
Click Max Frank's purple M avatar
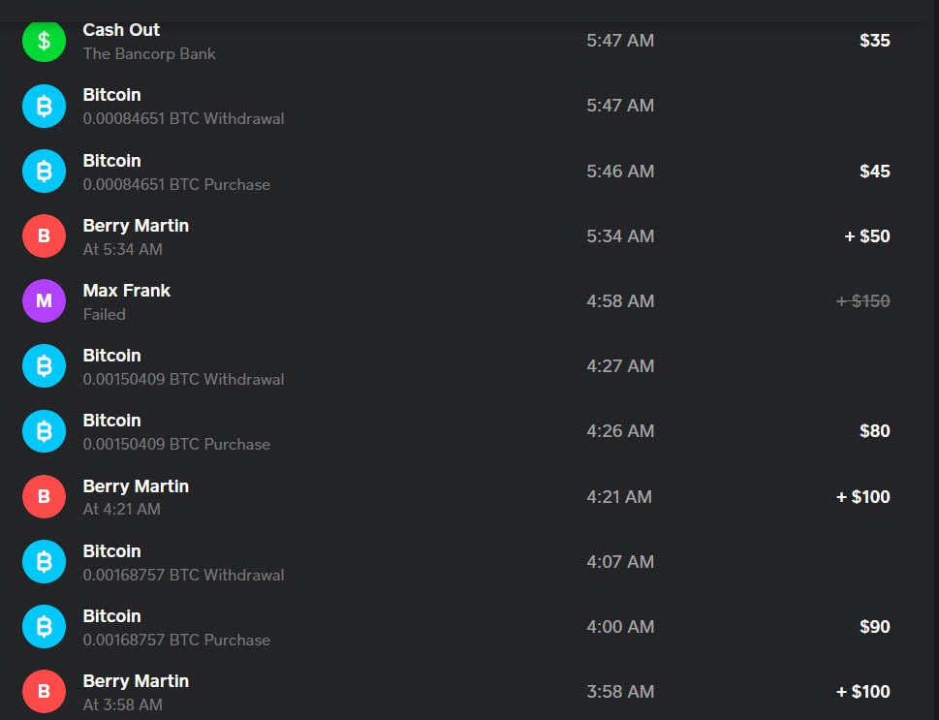coord(44,301)
